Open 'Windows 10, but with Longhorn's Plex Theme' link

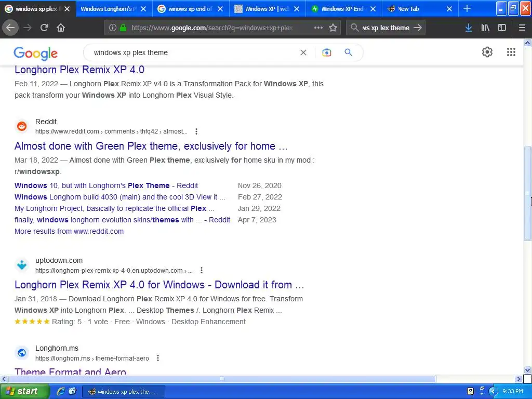pos(106,185)
